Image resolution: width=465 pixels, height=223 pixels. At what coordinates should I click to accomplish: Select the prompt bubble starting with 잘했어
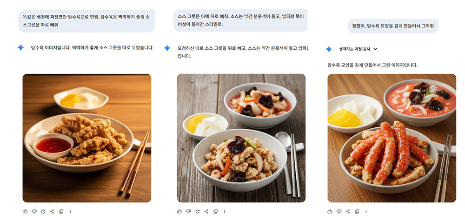pyautogui.click(x=393, y=26)
